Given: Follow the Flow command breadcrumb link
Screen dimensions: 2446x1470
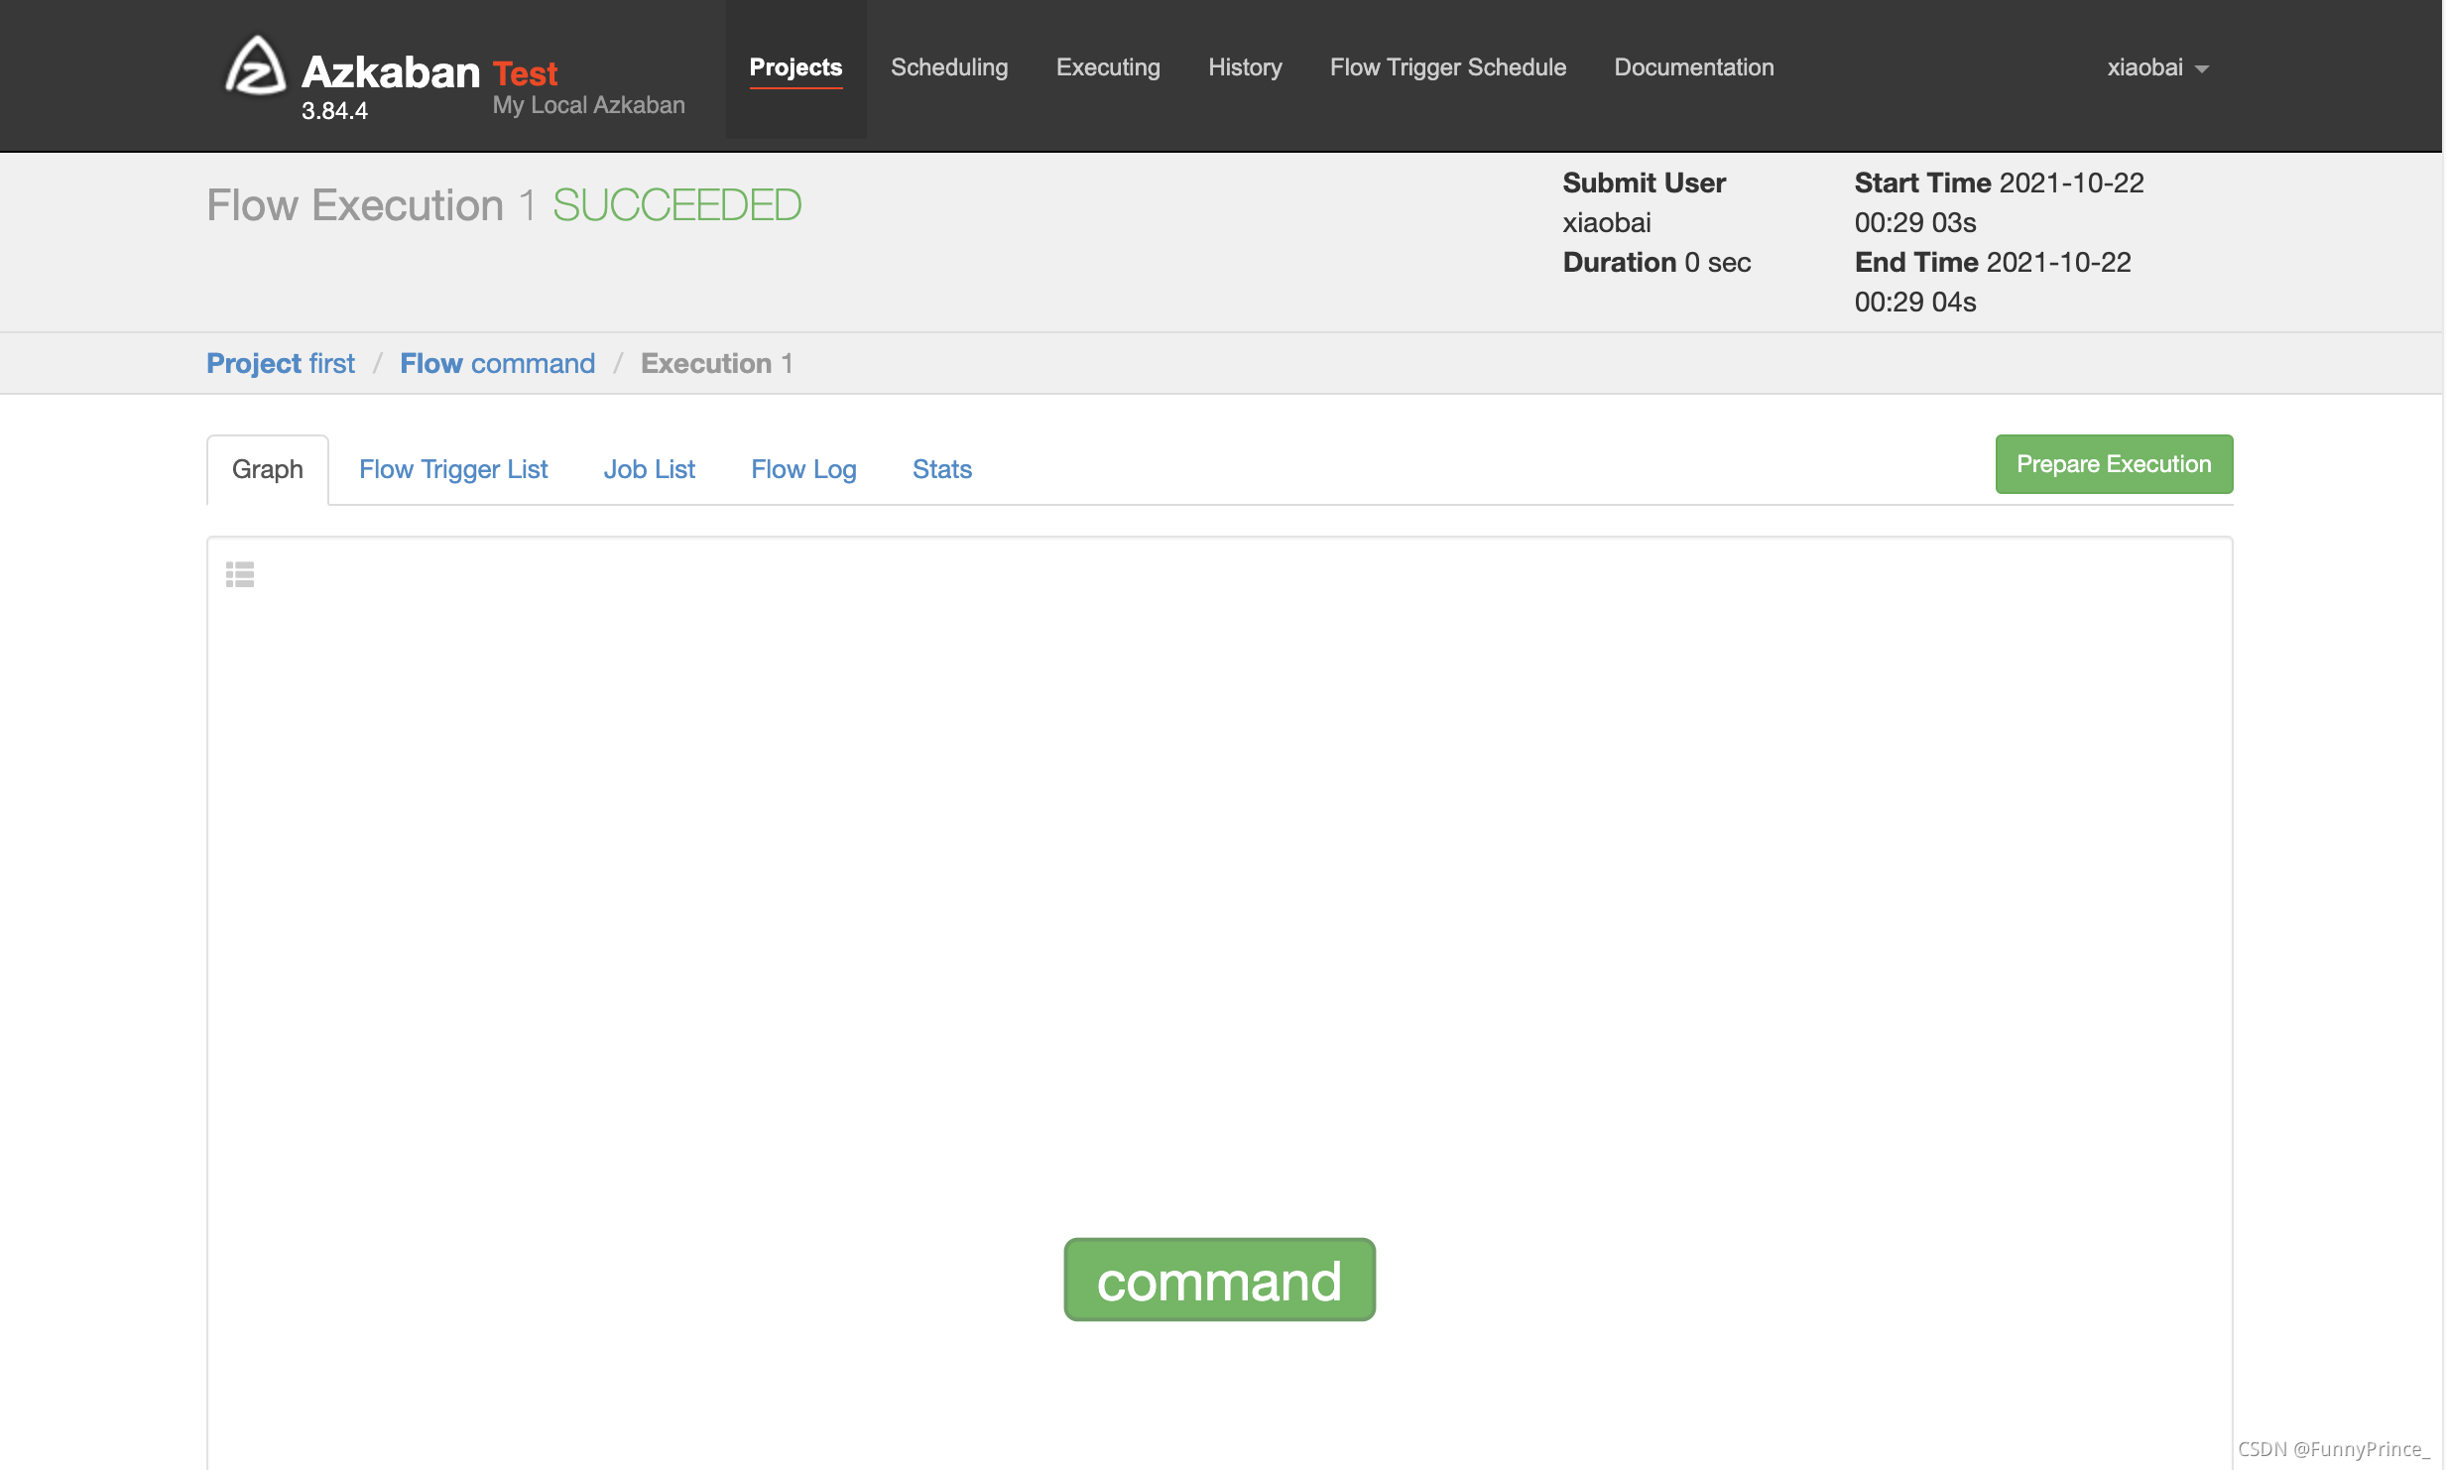Looking at the screenshot, I should pos(498,363).
